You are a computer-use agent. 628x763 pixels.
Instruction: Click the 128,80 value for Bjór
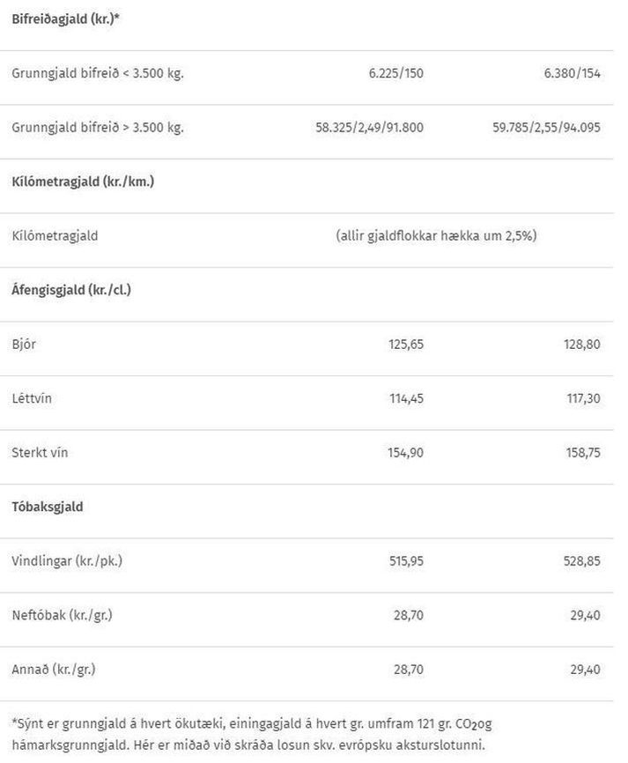pyautogui.click(x=582, y=344)
